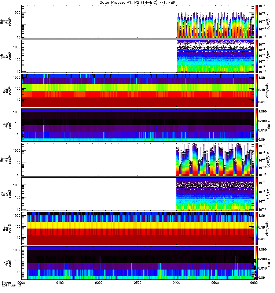The height and width of the screenshot is (293, 275).
Task: Click the 'thb fff 64 scm3' y-axis label
Action: 6,56
